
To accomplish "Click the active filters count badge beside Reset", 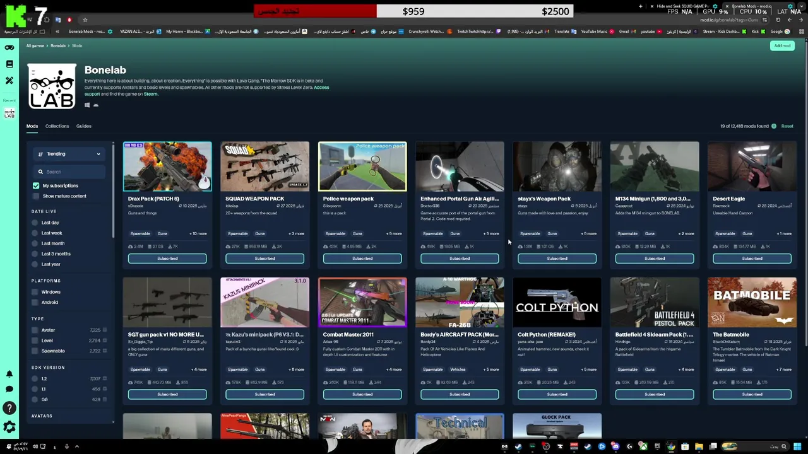I will tap(773, 126).
